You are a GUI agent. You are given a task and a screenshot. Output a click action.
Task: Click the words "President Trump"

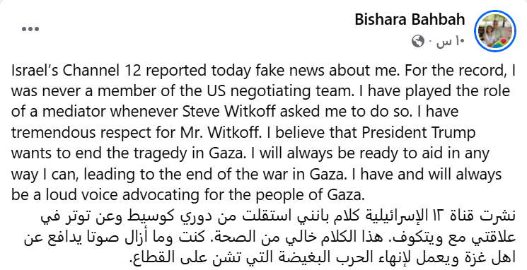pos(419,133)
